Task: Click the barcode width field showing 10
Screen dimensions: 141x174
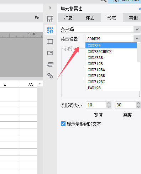Action: pos(96,105)
